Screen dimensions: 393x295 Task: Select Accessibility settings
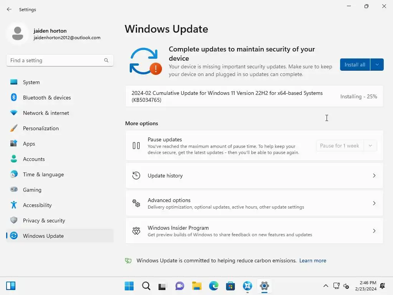60,205
